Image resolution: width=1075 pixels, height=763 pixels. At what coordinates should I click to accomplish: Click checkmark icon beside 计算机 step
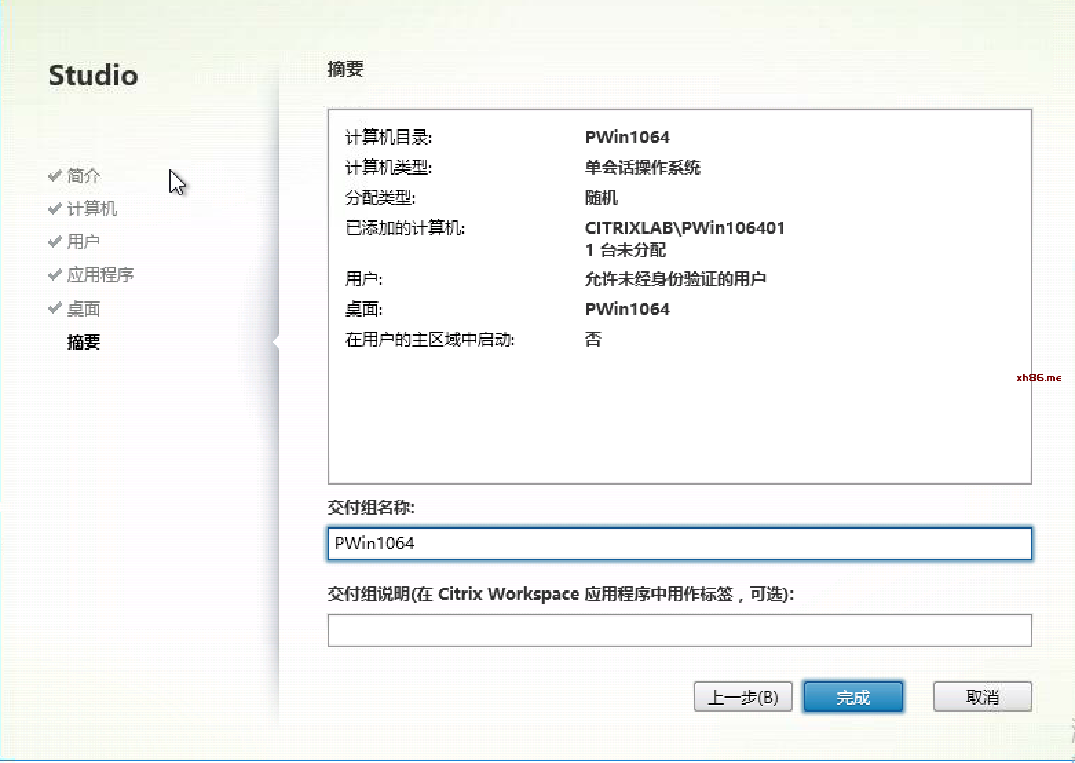(x=55, y=209)
